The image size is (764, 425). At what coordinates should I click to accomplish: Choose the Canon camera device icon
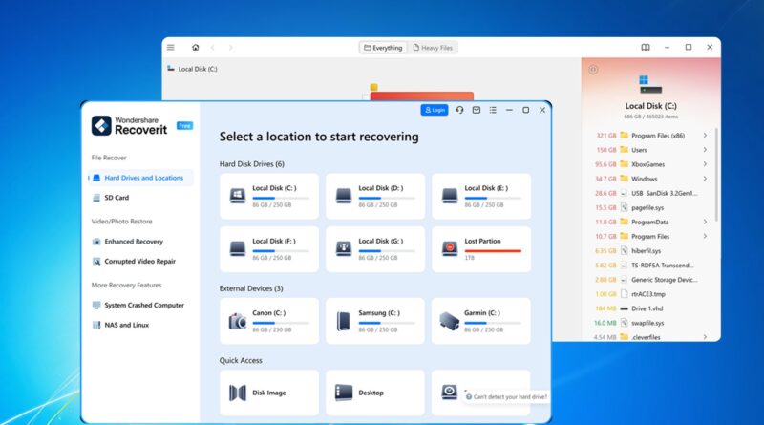pyautogui.click(x=238, y=321)
